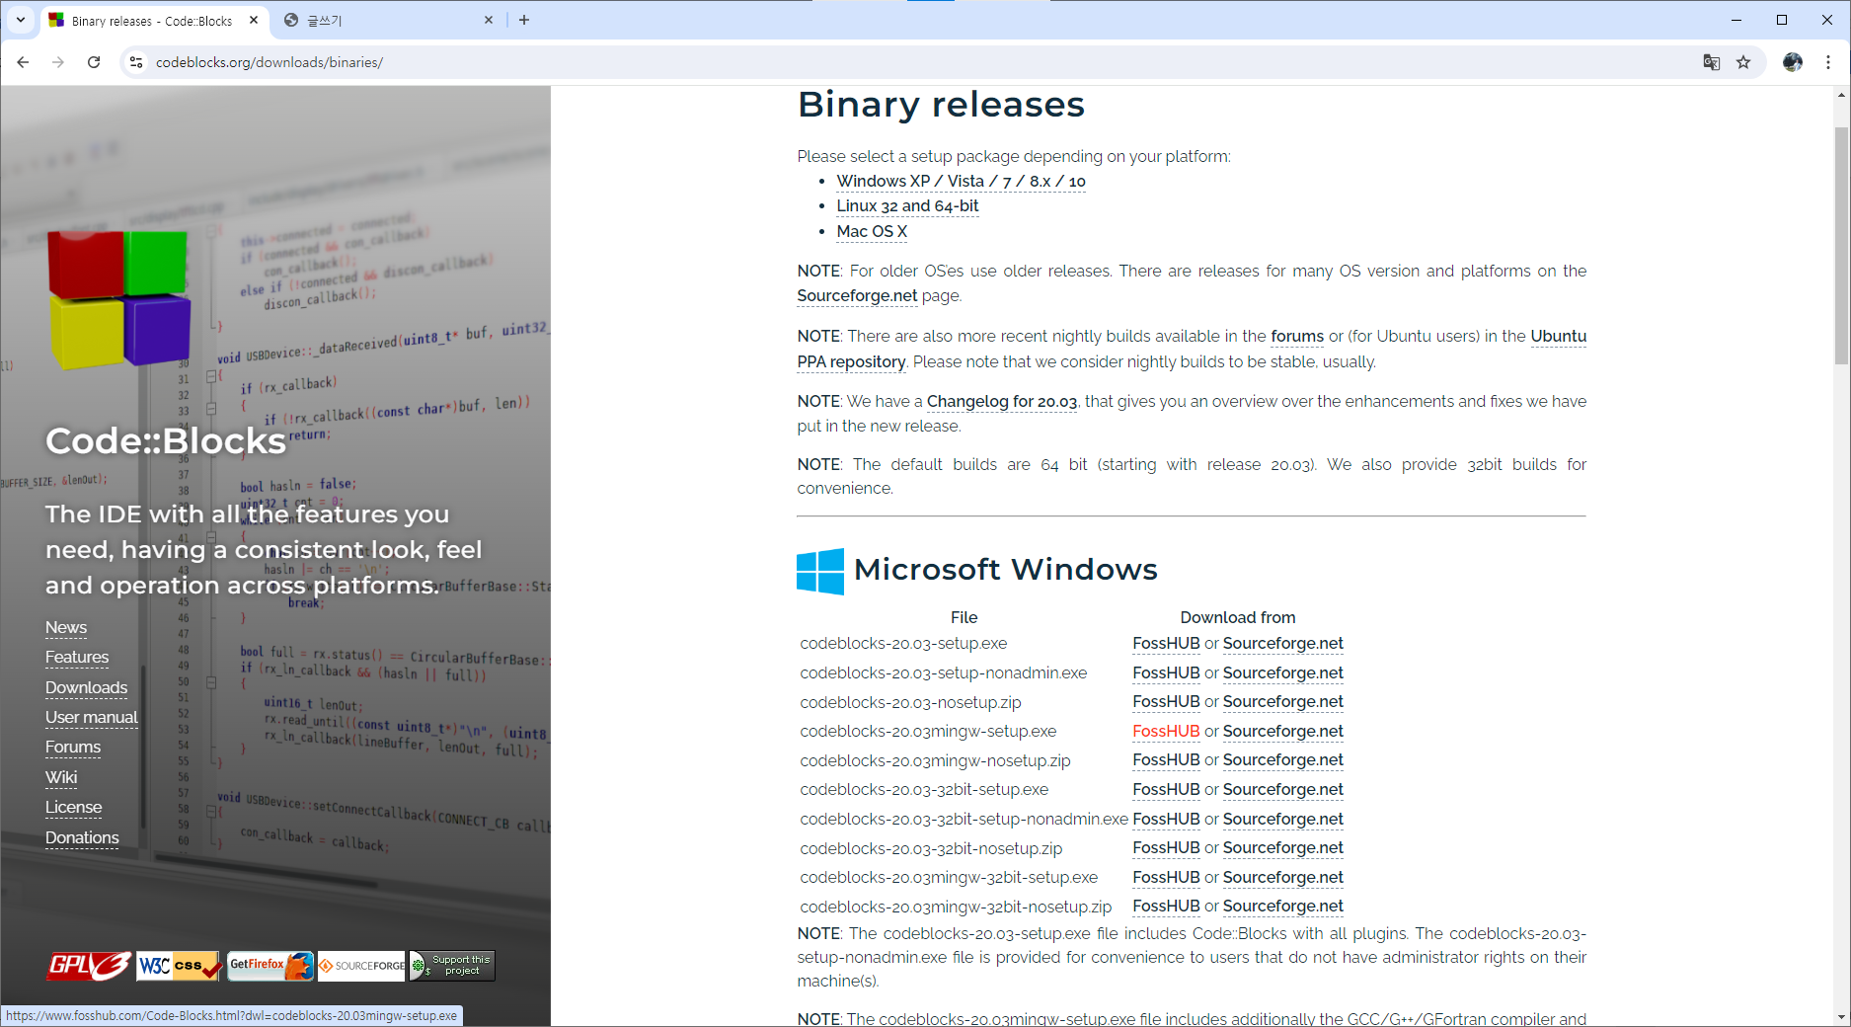Click the scrollbar down arrow
1851x1027 pixels.
click(x=1841, y=1017)
